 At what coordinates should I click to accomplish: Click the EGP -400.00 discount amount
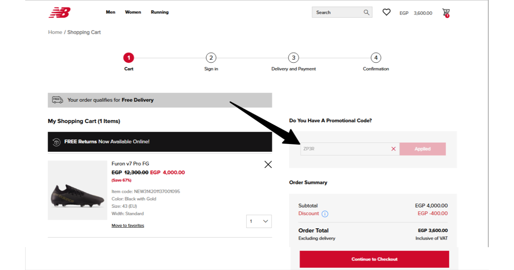433,213
